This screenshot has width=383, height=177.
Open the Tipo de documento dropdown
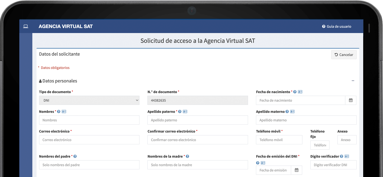[x=89, y=100]
